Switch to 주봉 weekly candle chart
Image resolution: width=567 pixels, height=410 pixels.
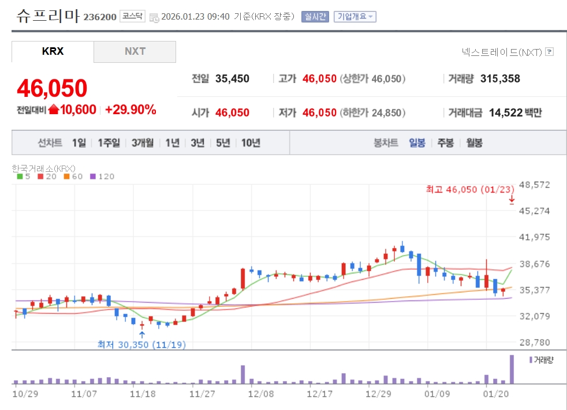[x=445, y=143]
